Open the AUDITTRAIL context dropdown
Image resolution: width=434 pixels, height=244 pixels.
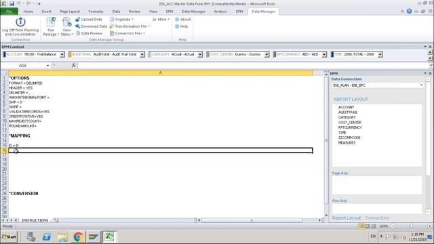click(142, 54)
